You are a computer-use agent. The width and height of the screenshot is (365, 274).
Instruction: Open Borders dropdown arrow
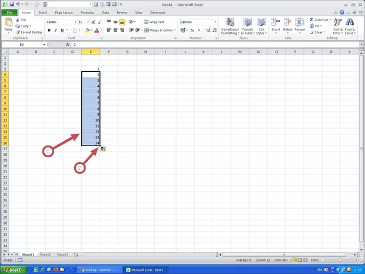coord(79,30)
